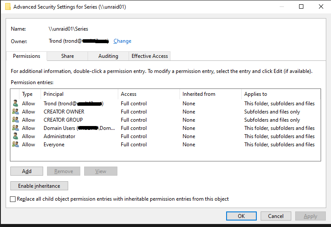Click the Enable inheritance button

click(x=39, y=186)
